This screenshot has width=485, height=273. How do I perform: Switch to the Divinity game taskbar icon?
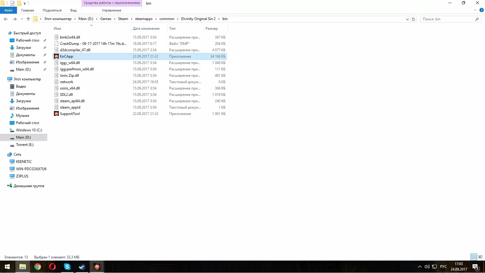point(97,267)
